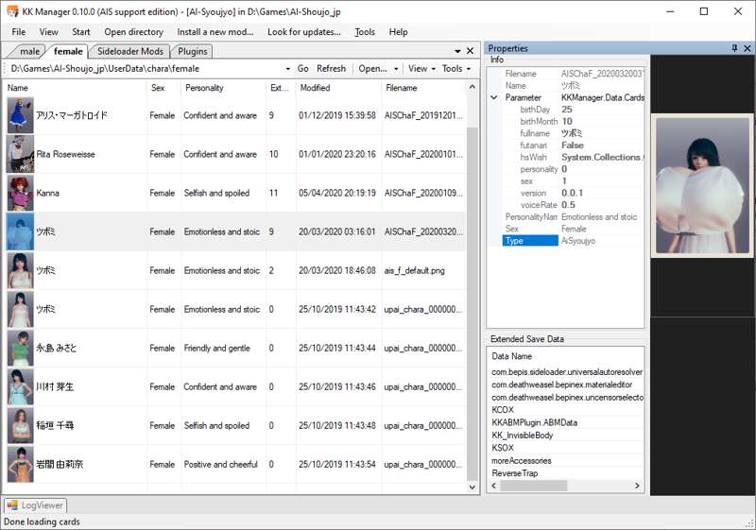Click Data Name column header

point(511,356)
